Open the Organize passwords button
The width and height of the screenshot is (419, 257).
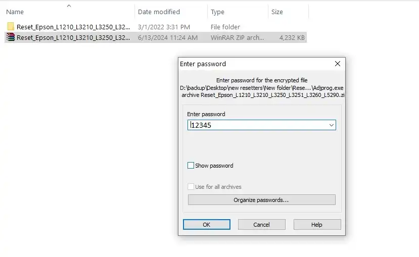(262, 199)
